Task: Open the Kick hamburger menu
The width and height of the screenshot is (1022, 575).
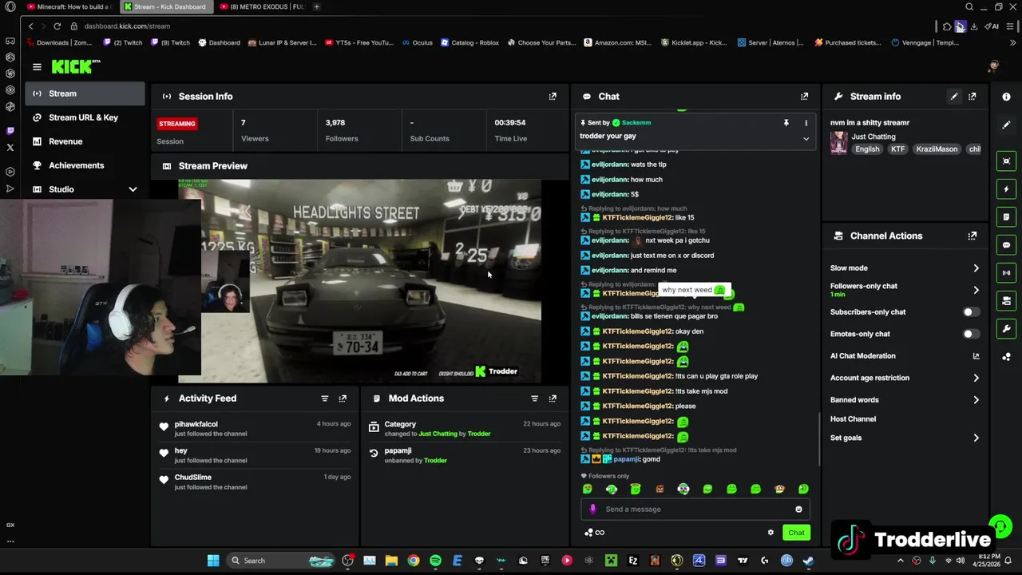Action: tap(37, 67)
